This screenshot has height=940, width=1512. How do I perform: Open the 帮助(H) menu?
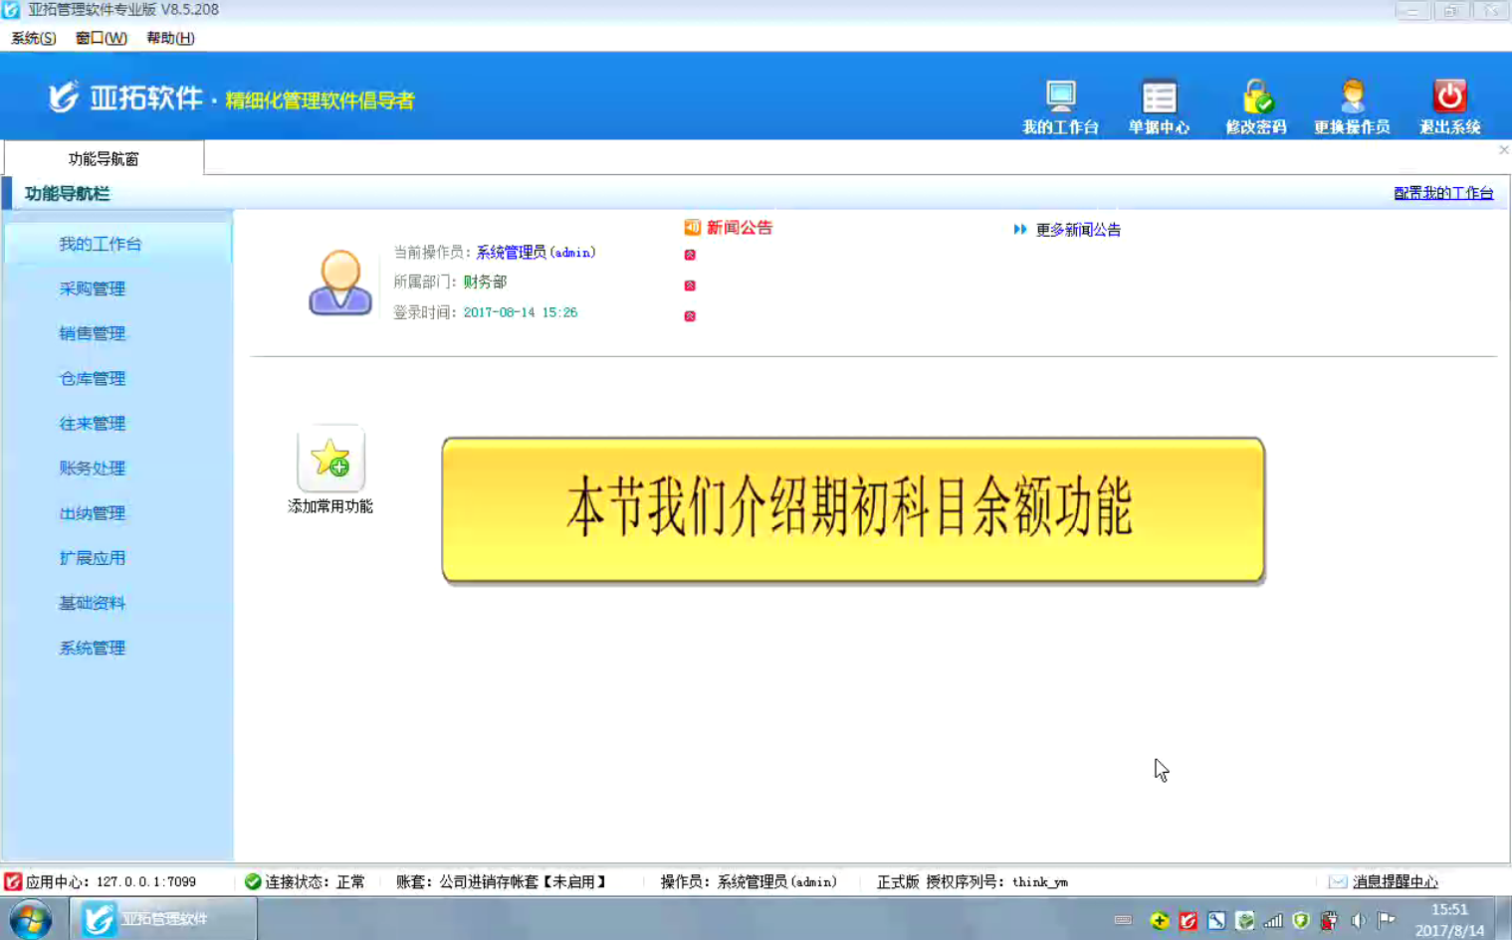pos(170,38)
